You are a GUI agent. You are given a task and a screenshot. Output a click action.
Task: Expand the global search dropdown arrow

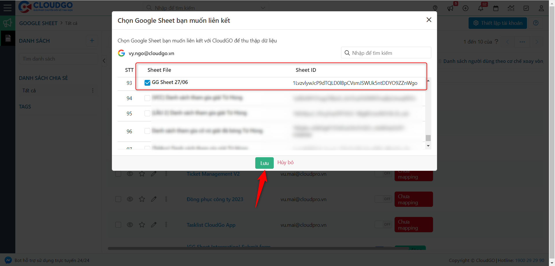click(263, 8)
